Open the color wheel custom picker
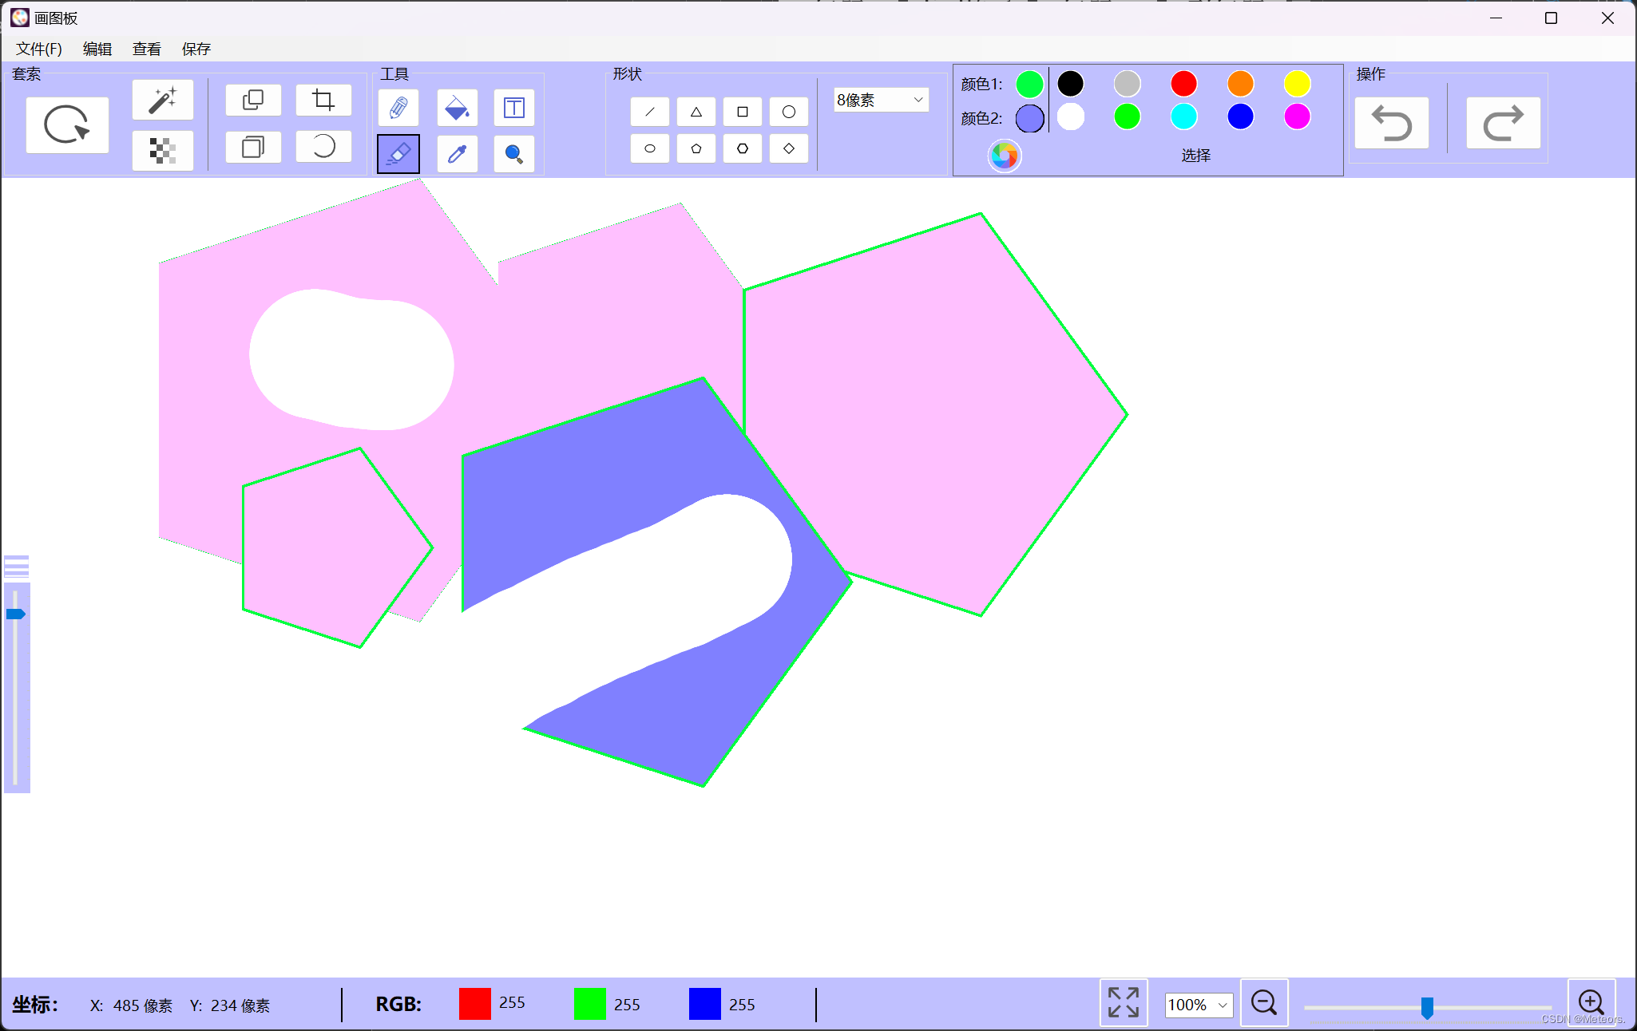 pyautogui.click(x=1004, y=155)
